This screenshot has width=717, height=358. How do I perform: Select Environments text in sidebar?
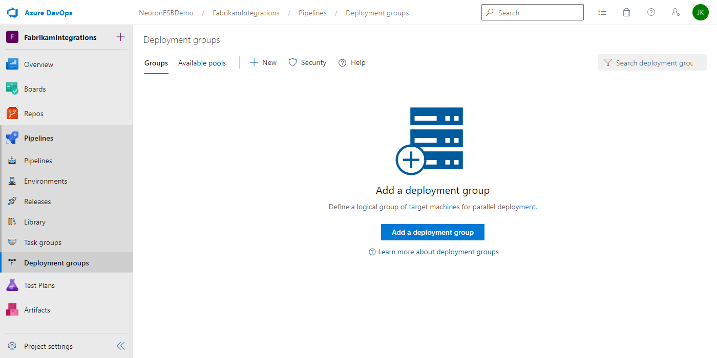46,181
